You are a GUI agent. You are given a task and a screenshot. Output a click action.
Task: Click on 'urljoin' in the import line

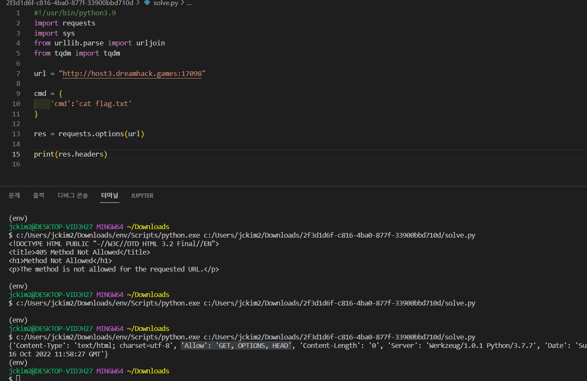pos(150,43)
